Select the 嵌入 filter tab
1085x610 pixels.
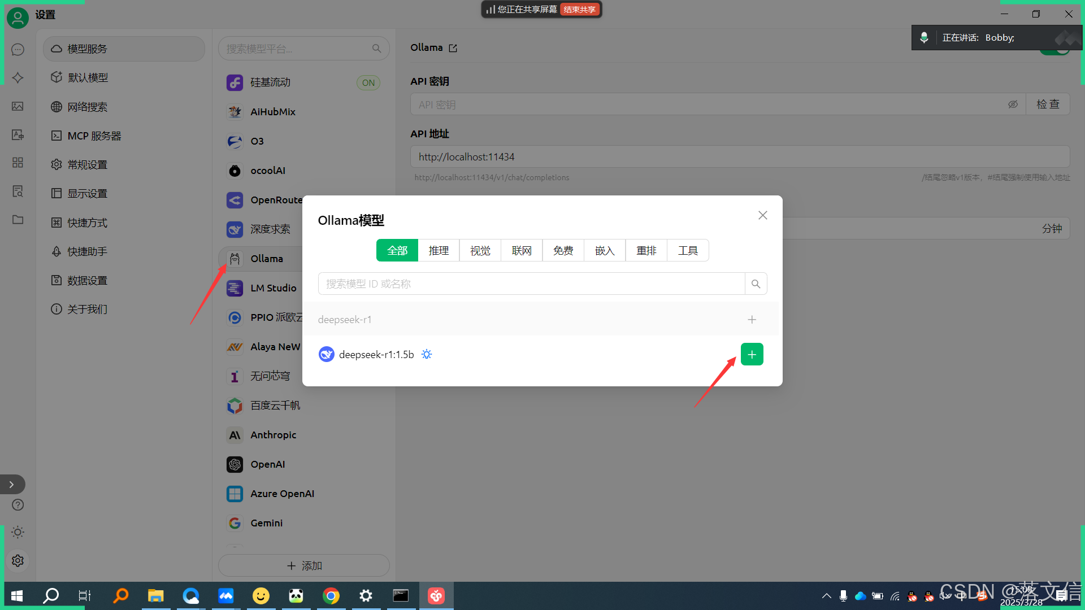605,250
